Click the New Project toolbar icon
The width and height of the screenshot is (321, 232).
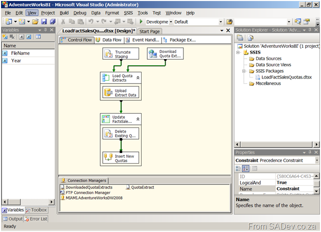pyautogui.click(x=9, y=21)
